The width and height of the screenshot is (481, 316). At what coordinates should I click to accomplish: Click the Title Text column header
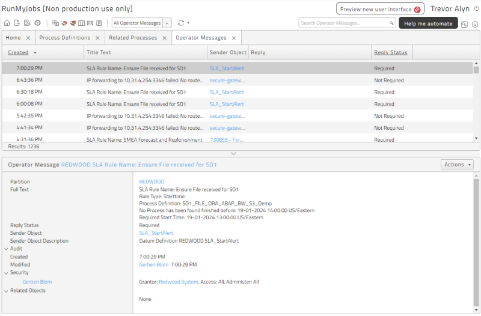click(99, 52)
